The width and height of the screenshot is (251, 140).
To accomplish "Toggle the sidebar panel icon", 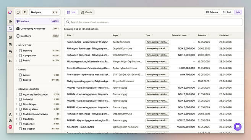I will pyautogui.click(x=25, y=12).
